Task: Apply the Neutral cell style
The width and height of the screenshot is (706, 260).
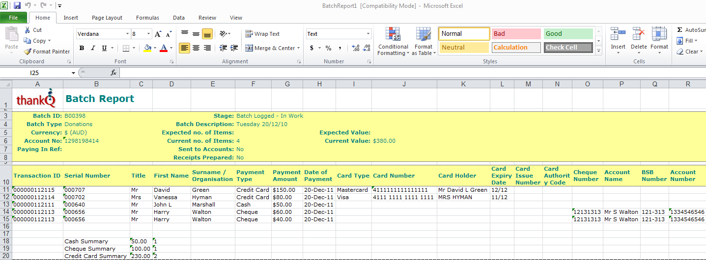Action: (464, 48)
